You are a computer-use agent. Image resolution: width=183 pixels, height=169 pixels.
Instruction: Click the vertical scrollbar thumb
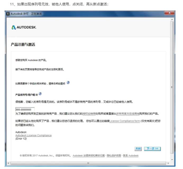pyautogui.click(x=172, y=87)
